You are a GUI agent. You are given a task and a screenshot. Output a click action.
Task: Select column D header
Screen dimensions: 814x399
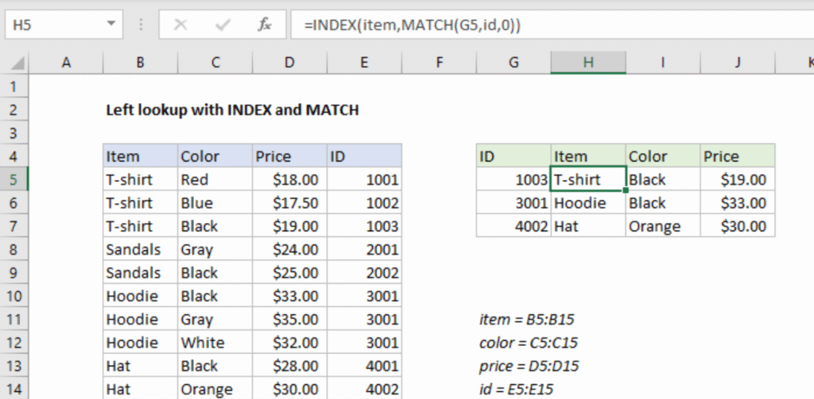(x=289, y=63)
